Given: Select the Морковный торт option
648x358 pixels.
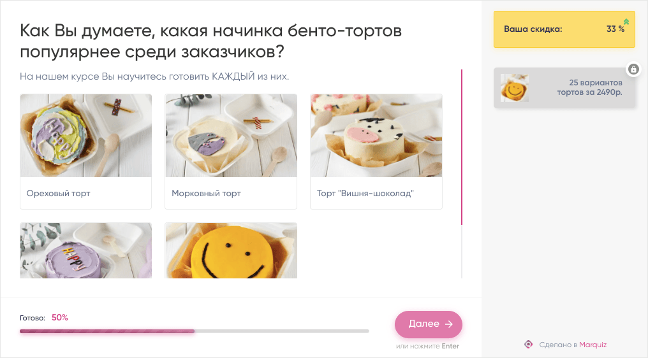Looking at the screenshot, I should pyautogui.click(x=231, y=152).
